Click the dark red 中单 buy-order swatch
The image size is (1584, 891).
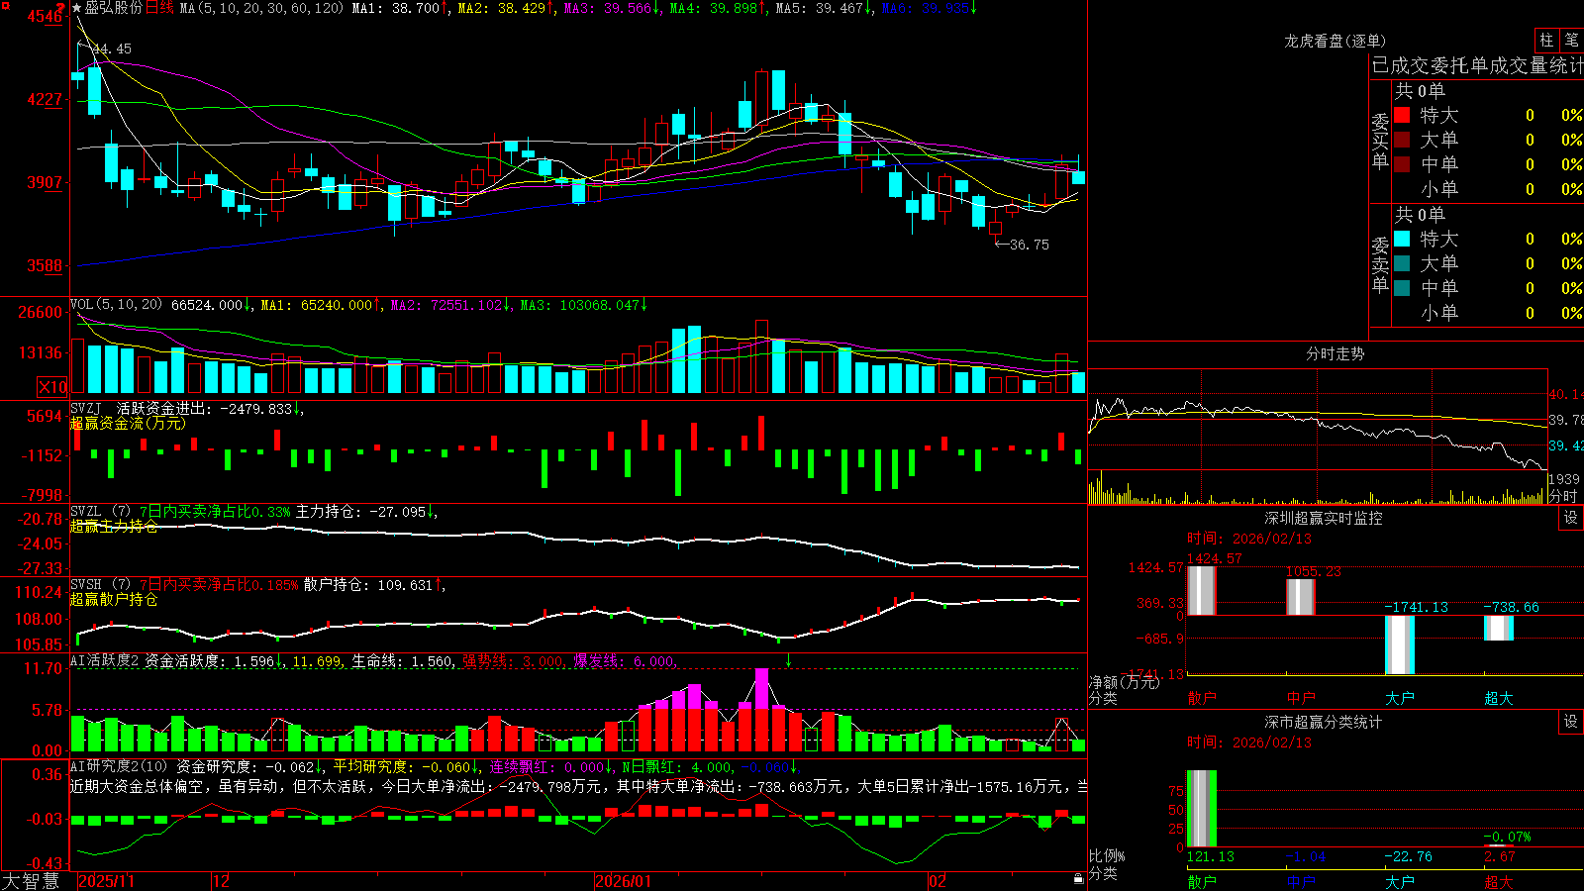point(1402,164)
